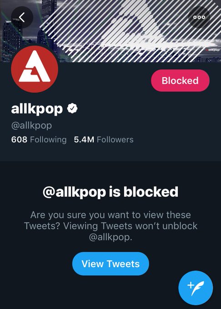Tap the city skyline in banner
This screenshot has height=309, width=221.
point(20,40)
